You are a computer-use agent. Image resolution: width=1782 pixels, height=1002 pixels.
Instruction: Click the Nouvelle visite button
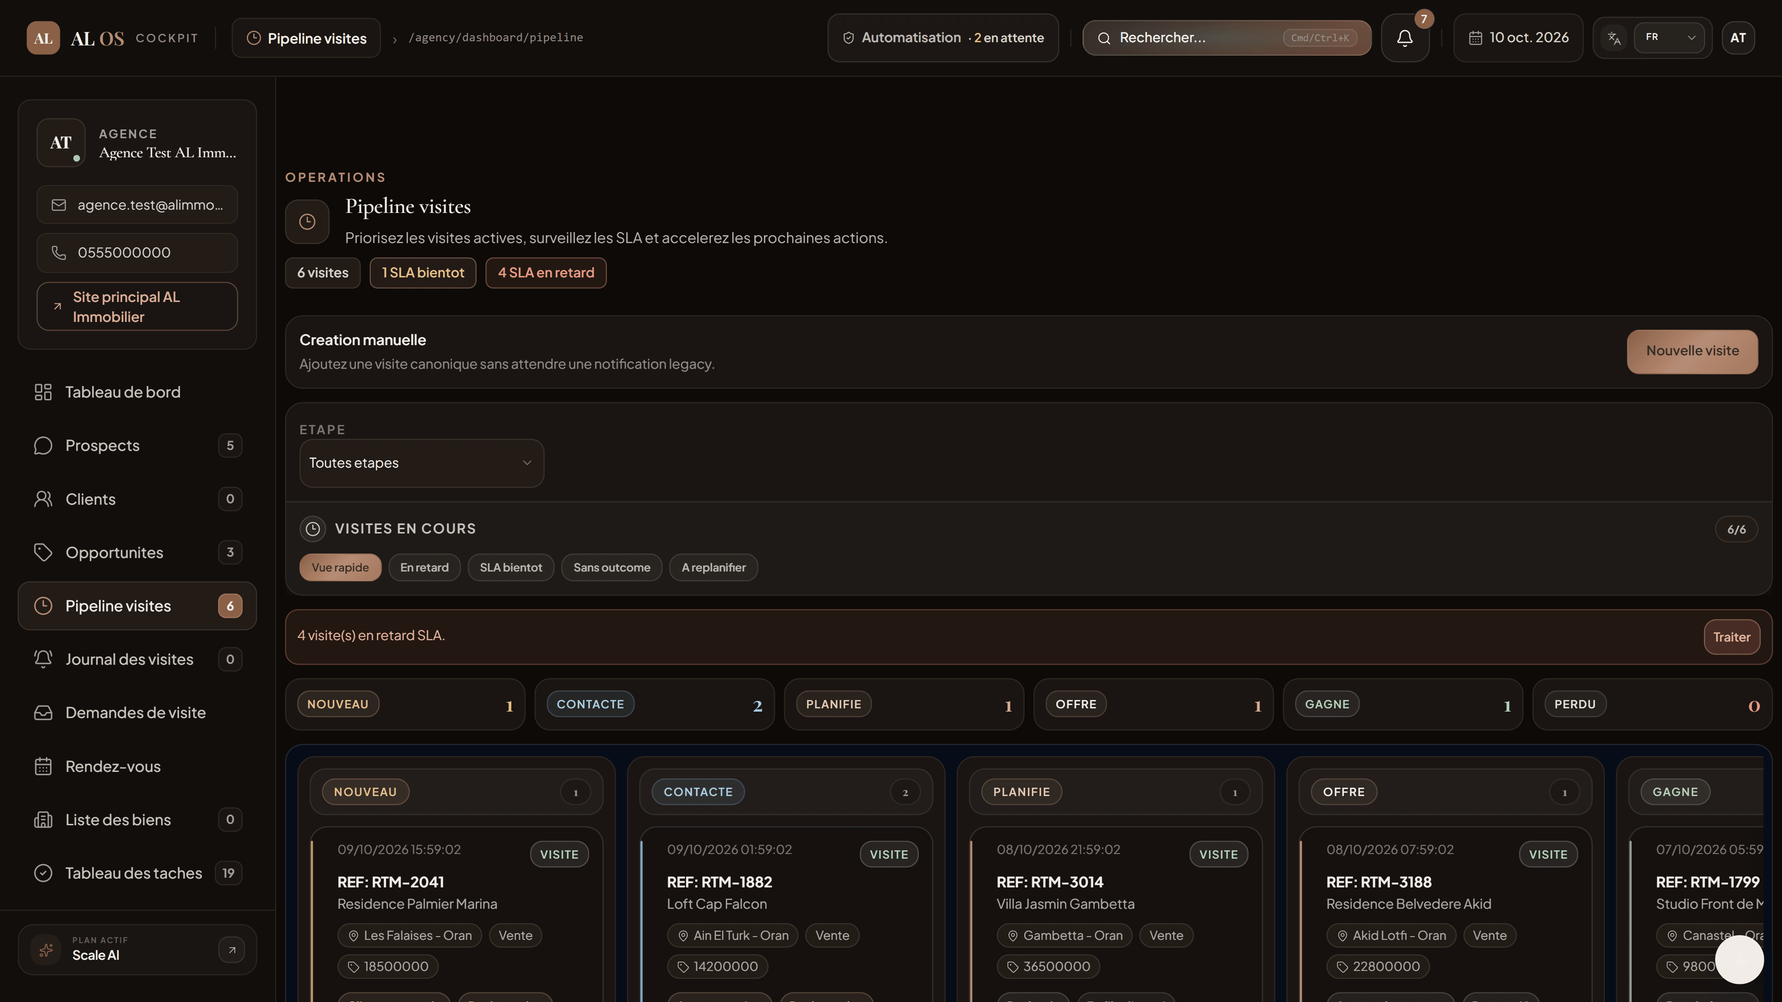[1692, 351]
